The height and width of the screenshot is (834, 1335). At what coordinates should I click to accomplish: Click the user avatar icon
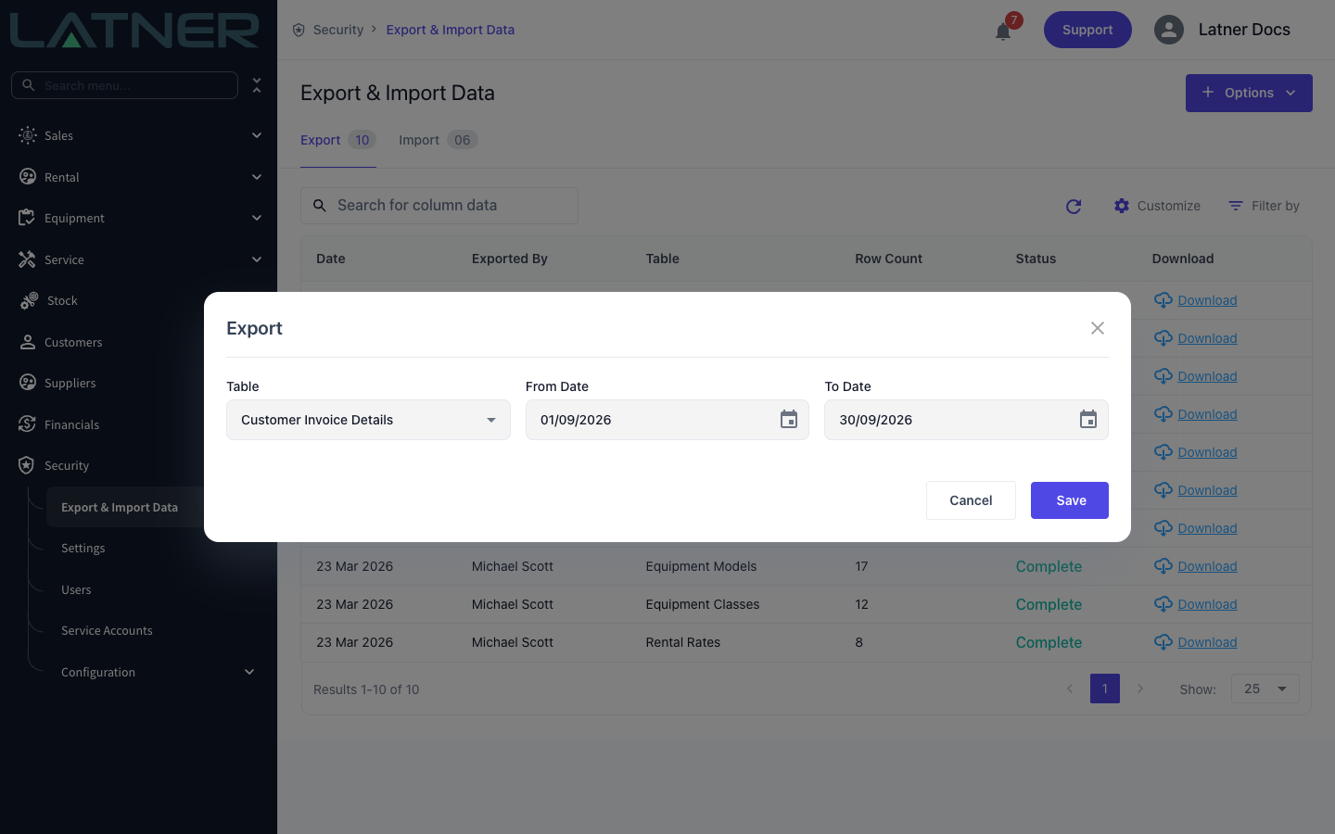pyautogui.click(x=1169, y=30)
